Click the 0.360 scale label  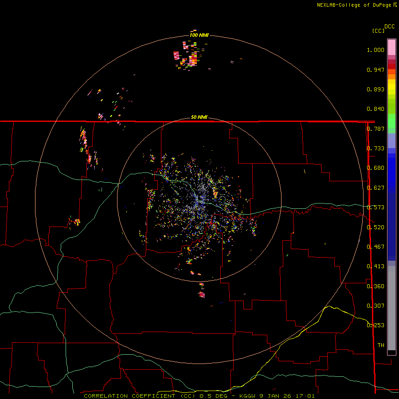pos(376,286)
